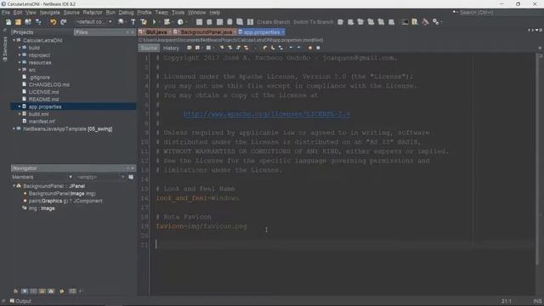Click the Redo toolbar icon
Image resolution: width=544 pixels, height=306 pixels.
pos(64,22)
